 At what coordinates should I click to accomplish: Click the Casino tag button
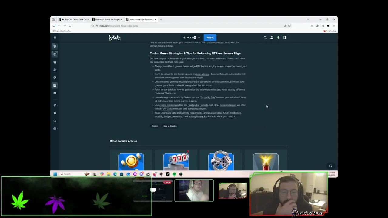[x=155, y=126]
